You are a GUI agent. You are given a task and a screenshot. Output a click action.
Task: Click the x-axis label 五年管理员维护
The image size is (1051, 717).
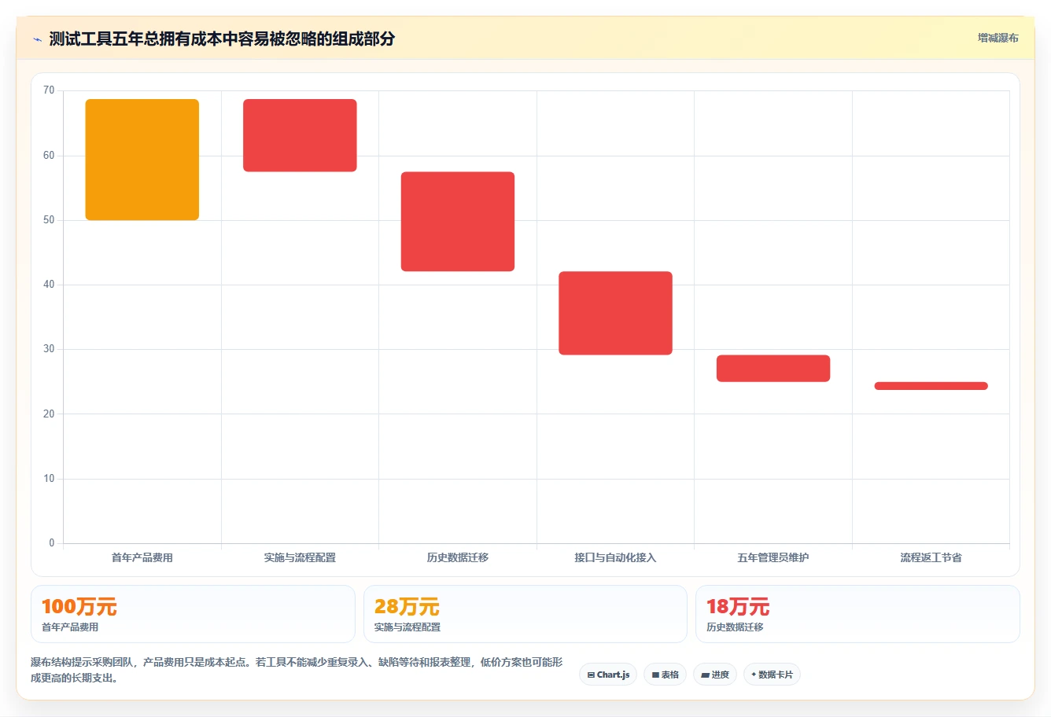(773, 557)
